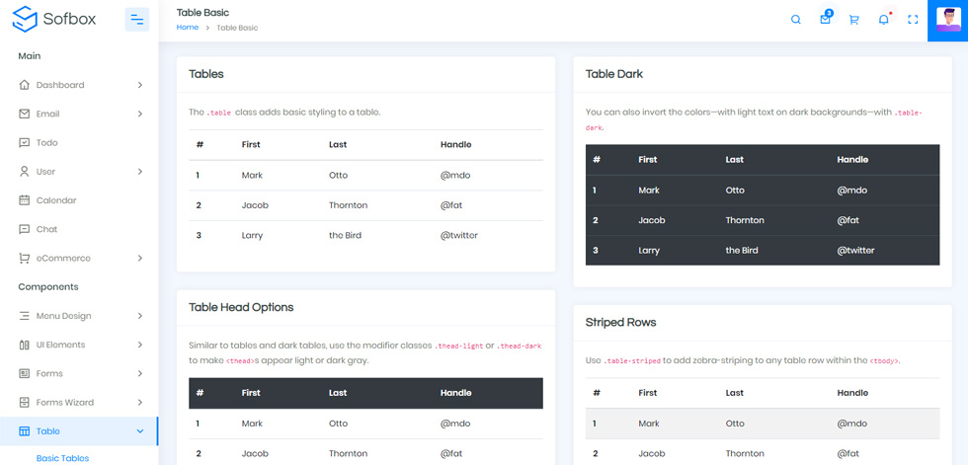Screen dimensions: 968x465
Task: Expand the eCommerce submenu chevron
Action: pyautogui.click(x=140, y=258)
